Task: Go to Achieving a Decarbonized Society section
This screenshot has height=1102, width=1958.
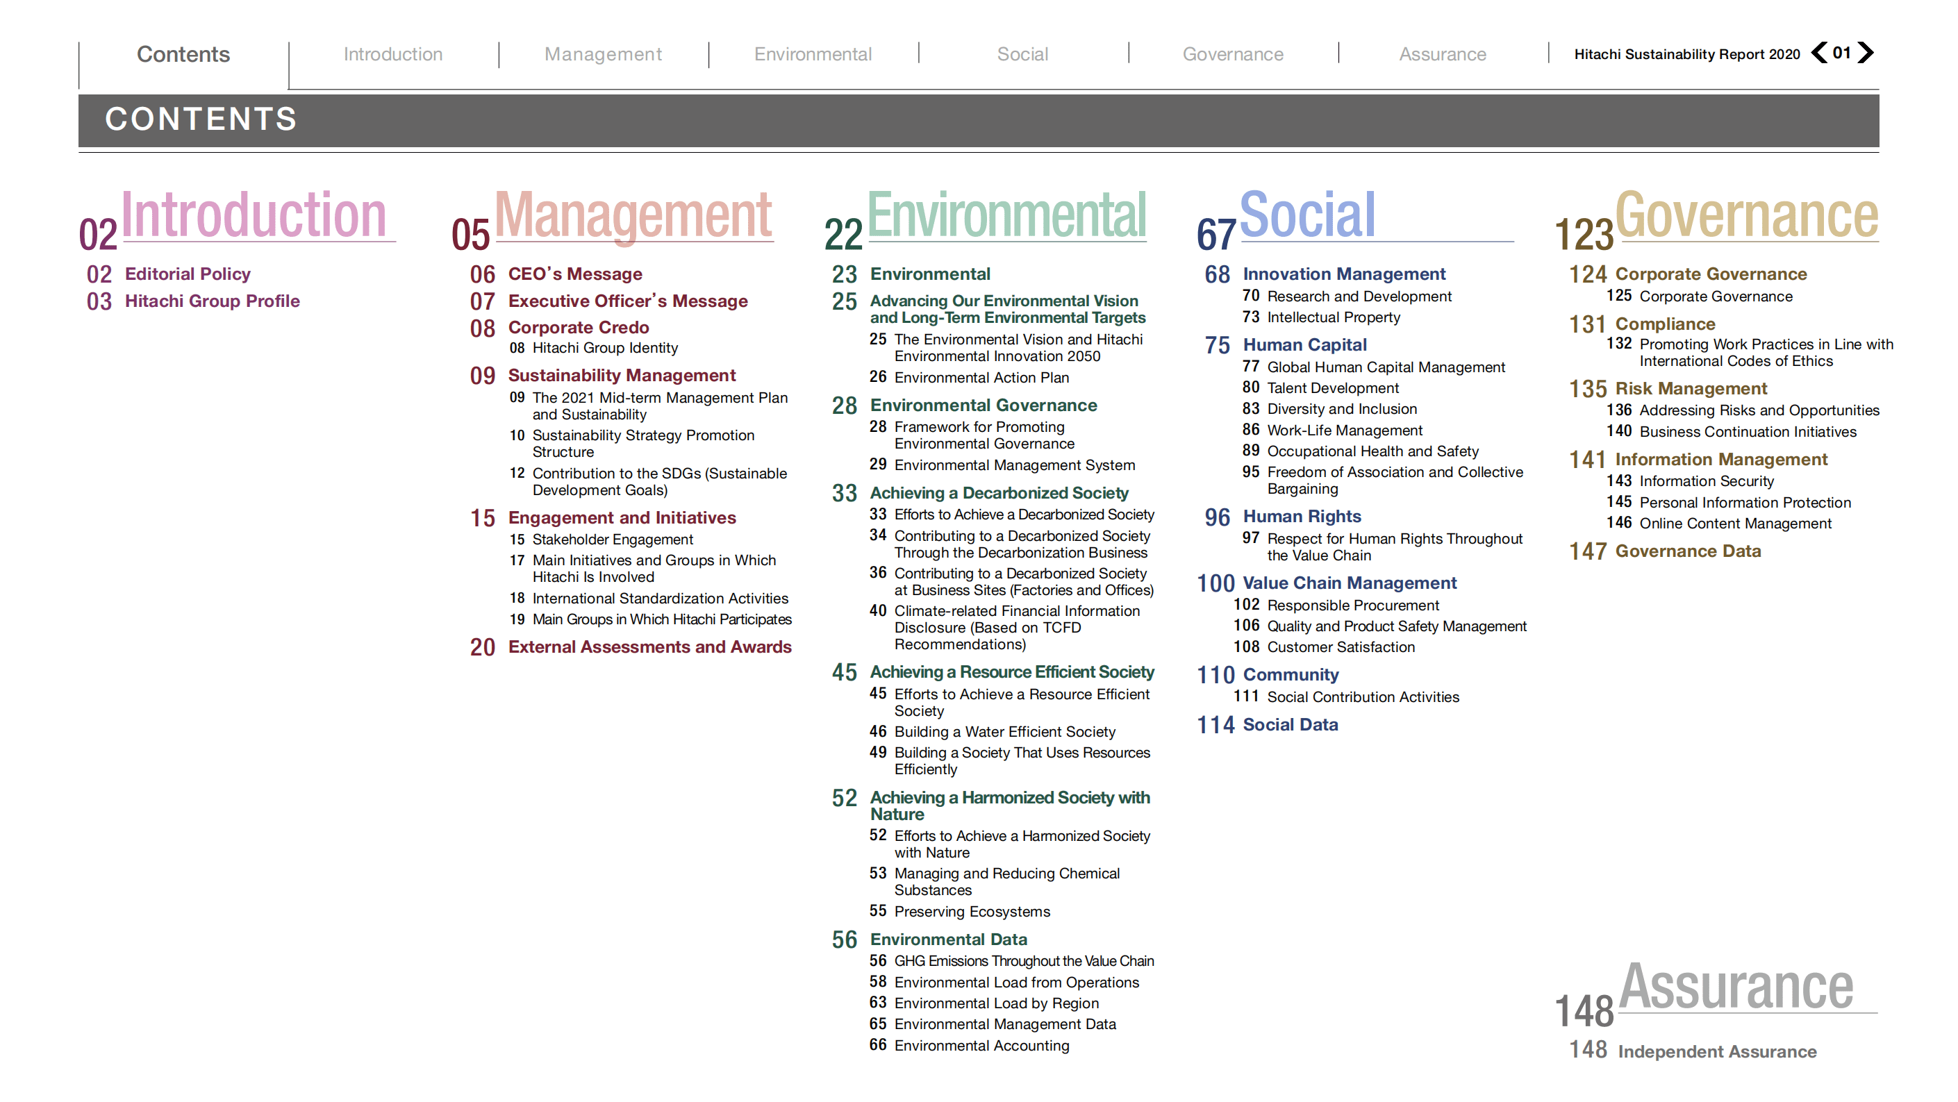Action: 999,492
